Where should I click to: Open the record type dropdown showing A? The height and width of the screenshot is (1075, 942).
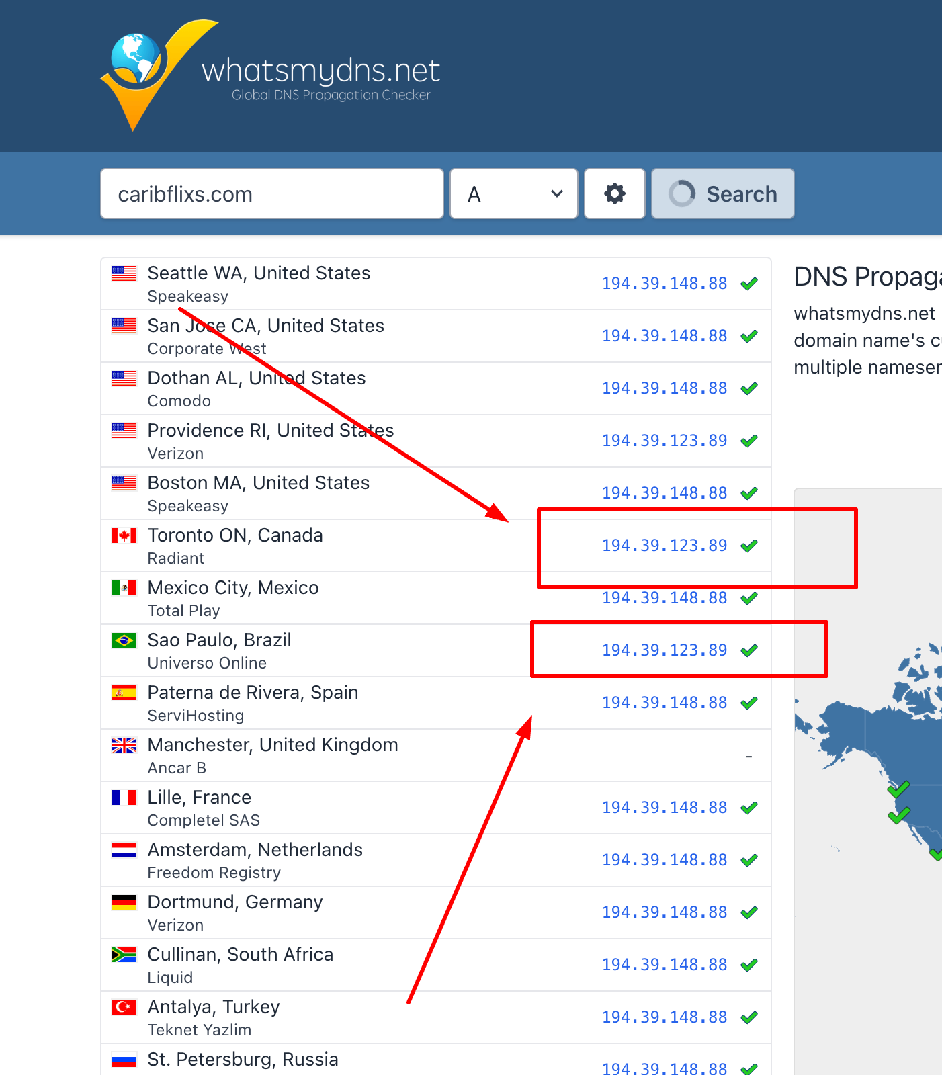click(x=513, y=193)
